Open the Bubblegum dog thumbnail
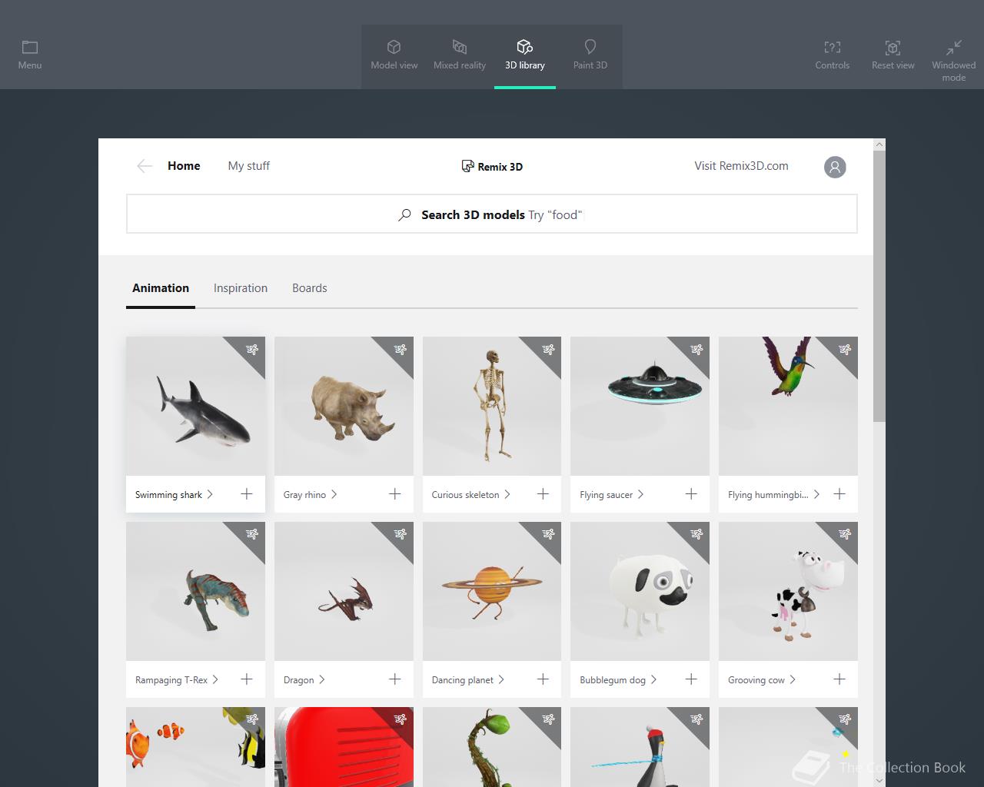Image resolution: width=984 pixels, height=787 pixels. [x=640, y=591]
